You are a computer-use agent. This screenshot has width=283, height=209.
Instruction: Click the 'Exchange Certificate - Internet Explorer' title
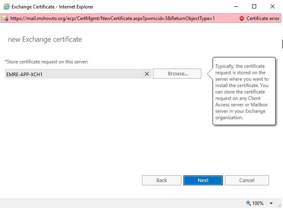point(52,7)
